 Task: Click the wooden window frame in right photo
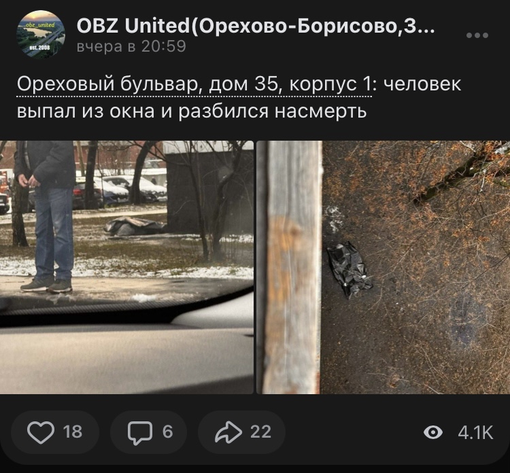291,267
